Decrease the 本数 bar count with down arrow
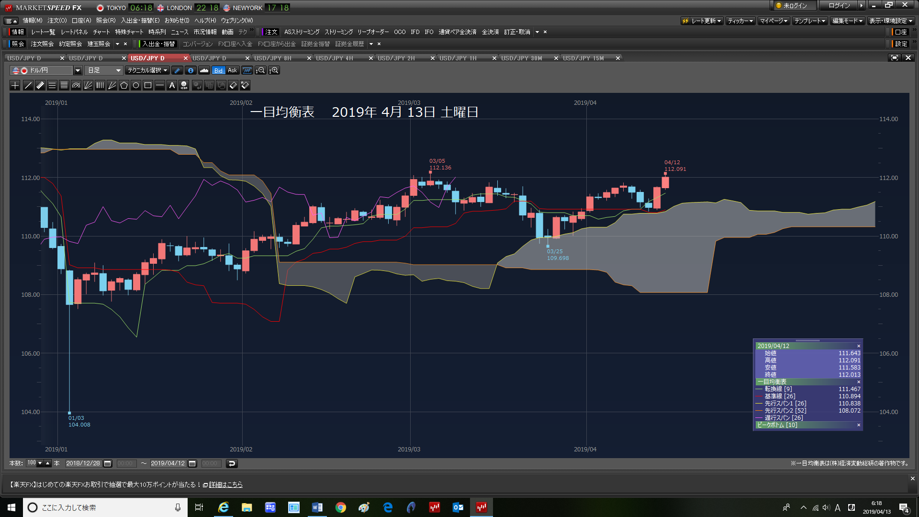This screenshot has width=919, height=517. (40, 463)
